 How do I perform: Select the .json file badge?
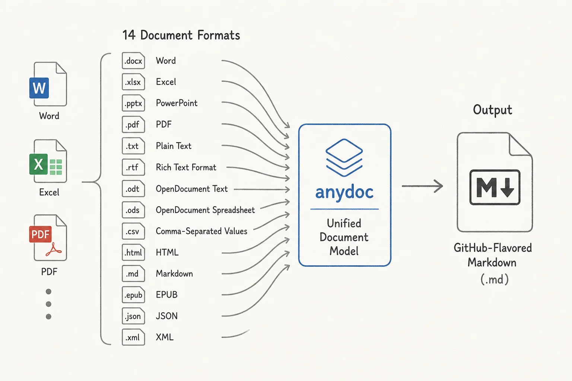[133, 316]
